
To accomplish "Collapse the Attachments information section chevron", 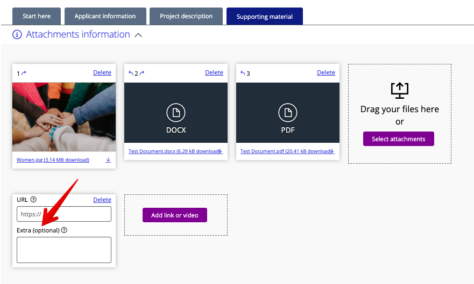I will pos(138,35).
